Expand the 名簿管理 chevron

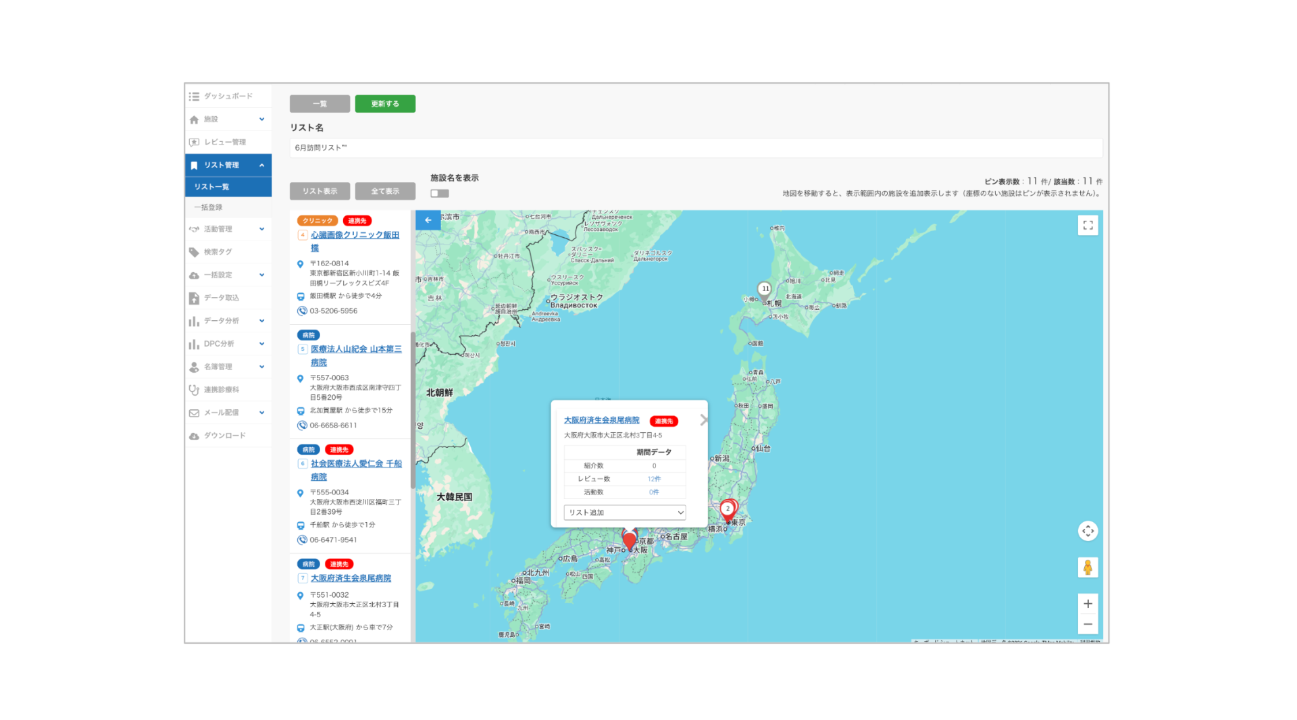[261, 367]
